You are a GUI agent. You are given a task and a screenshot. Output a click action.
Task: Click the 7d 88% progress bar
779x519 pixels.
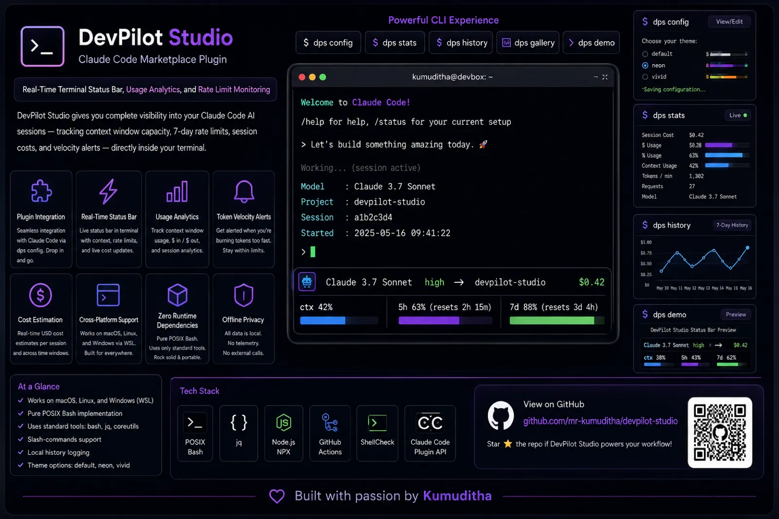(x=556, y=320)
